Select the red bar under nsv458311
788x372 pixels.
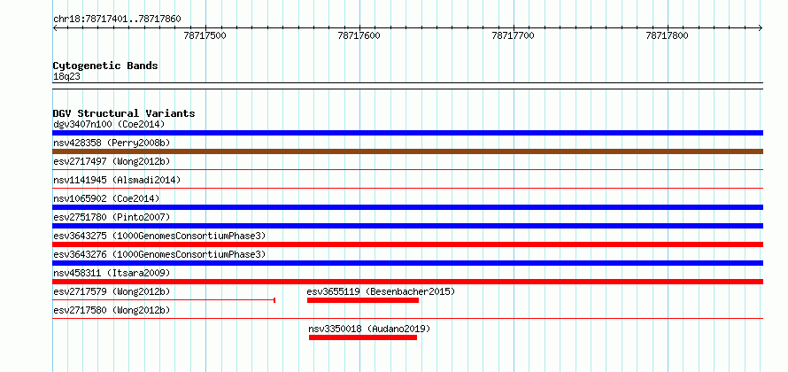407,282
